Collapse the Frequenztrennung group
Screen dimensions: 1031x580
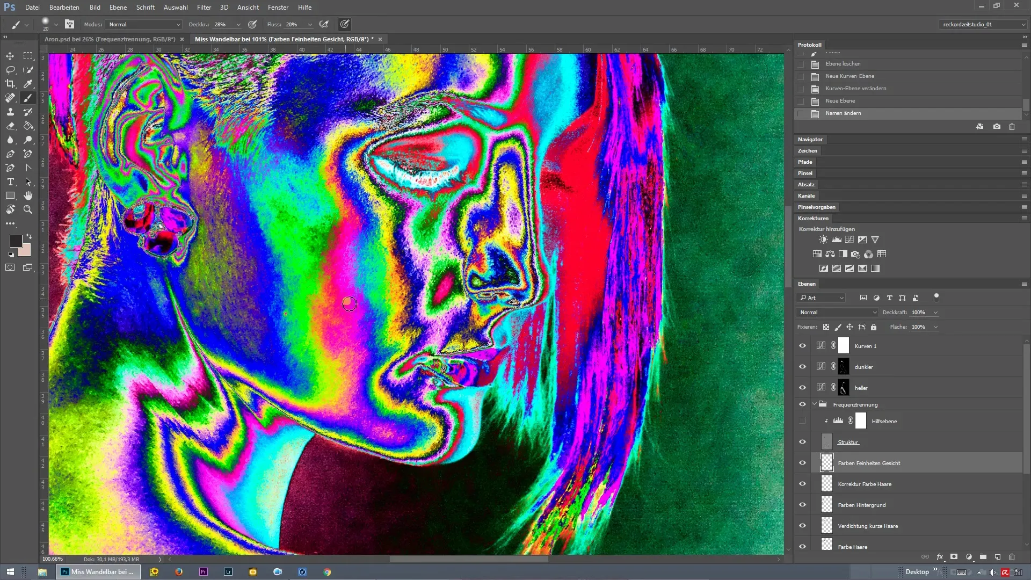[x=814, y=404]
